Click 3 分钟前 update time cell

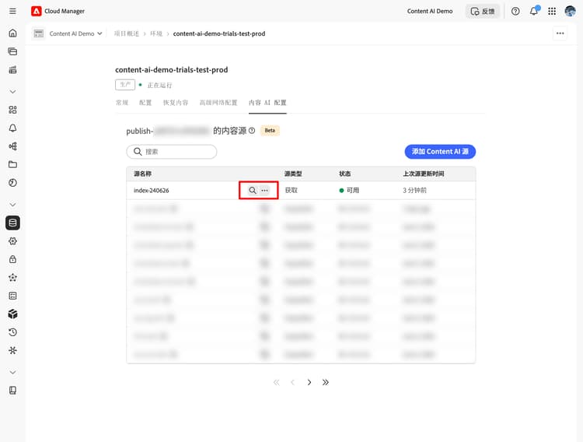pyautogui.click(x=414, y=191)
